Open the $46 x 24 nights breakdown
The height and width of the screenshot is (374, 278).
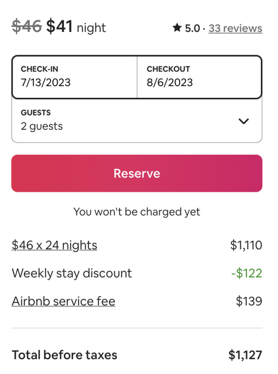click(54, 245)
